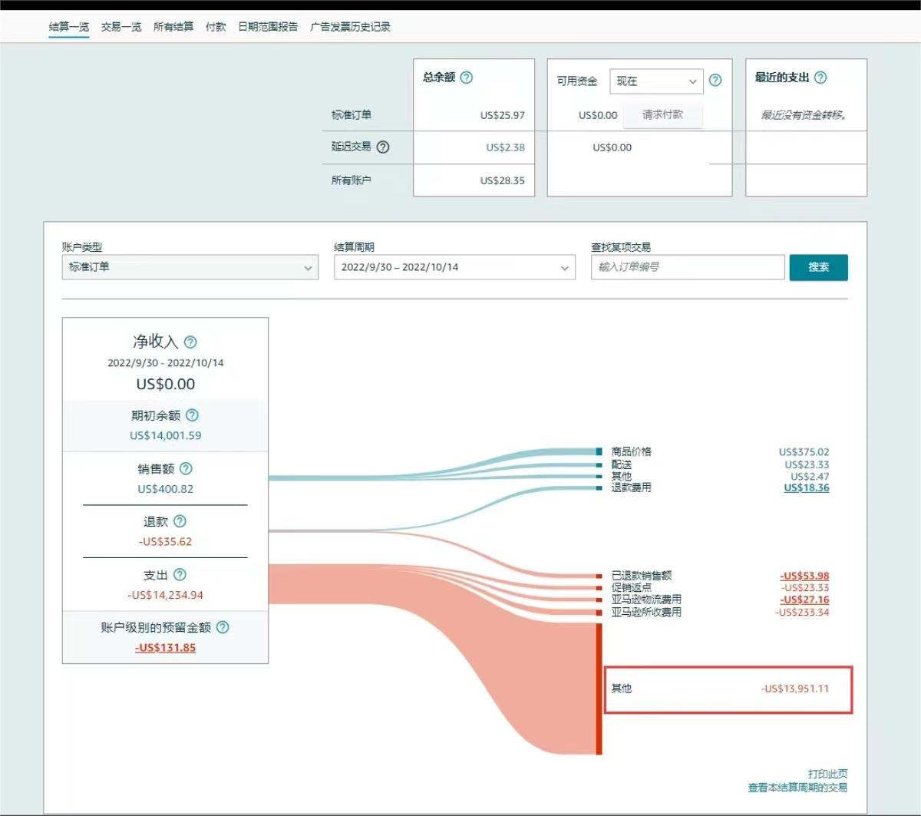Switch to the 交易一览 tab
Image resolution: width=921 pixels, height=816 pixels.
121,27
